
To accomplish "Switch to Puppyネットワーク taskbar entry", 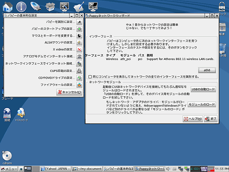I will coord(150,169).
